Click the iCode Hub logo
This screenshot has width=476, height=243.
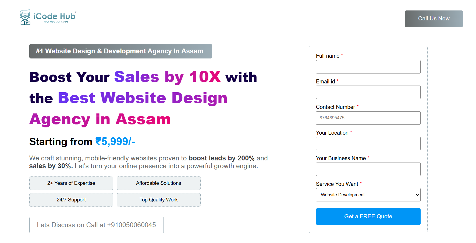click(x=48, y=17)
